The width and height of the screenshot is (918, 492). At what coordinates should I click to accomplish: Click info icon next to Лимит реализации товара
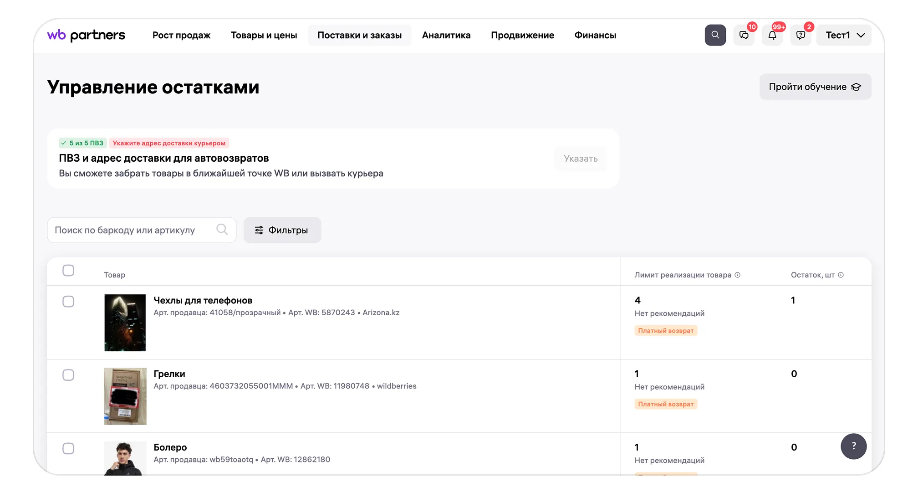click(x=738, y=275)
